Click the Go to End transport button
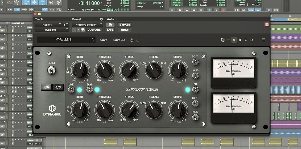The height and width of the screenshot is (149, 301). click(x=201, y=10)
